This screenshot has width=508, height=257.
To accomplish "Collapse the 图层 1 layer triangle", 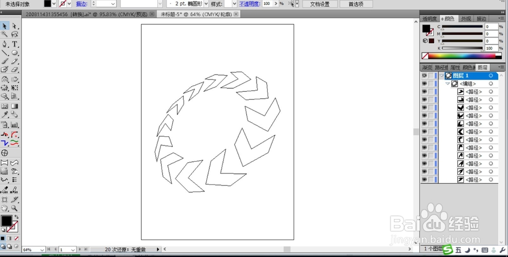I will pyautogui.click(x=441, y=76).
